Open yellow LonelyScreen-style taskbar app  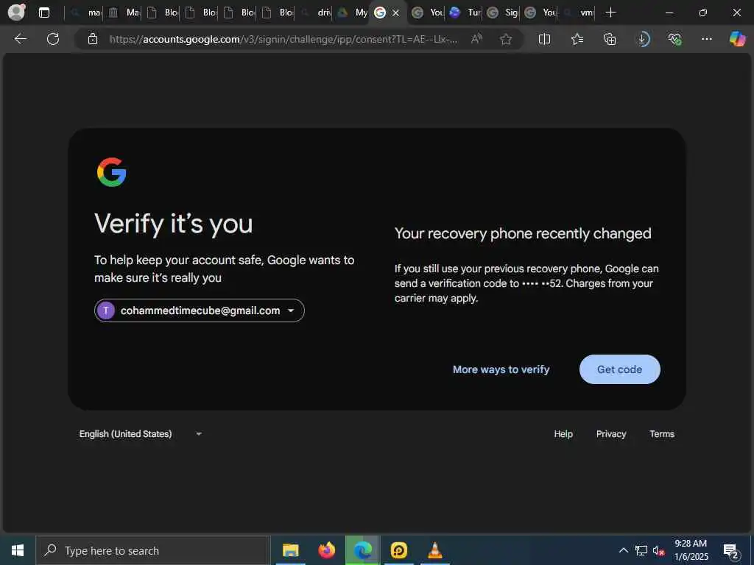398,550
